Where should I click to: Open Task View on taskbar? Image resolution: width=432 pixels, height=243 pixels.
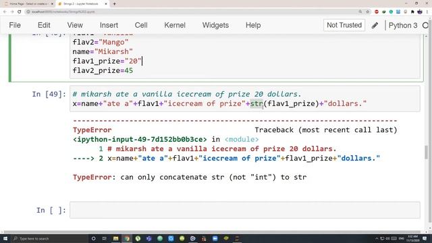pos(105,238)
